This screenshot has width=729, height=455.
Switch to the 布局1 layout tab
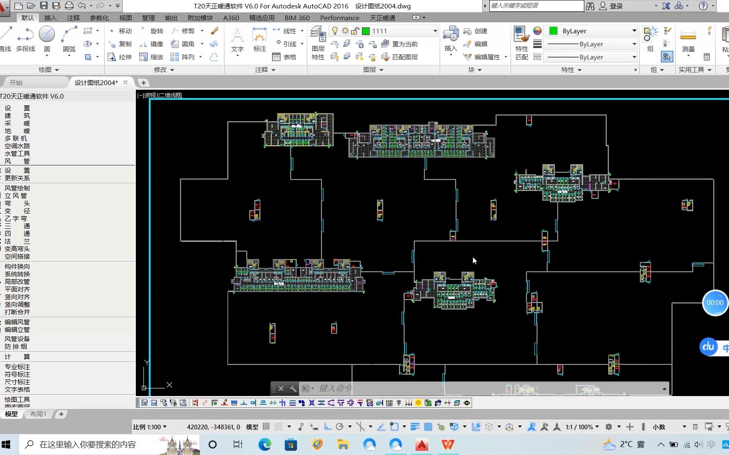[38, 414]
